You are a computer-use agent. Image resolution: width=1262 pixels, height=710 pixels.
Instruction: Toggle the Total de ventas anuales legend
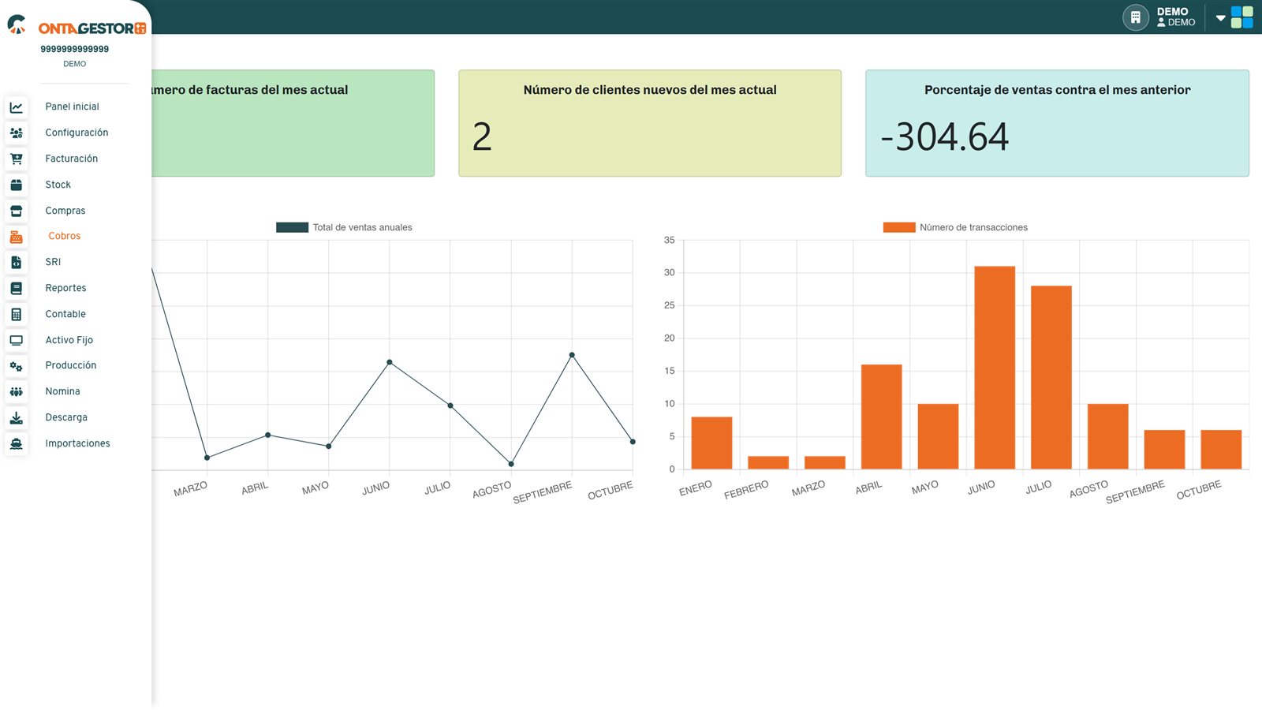[344, 227]
